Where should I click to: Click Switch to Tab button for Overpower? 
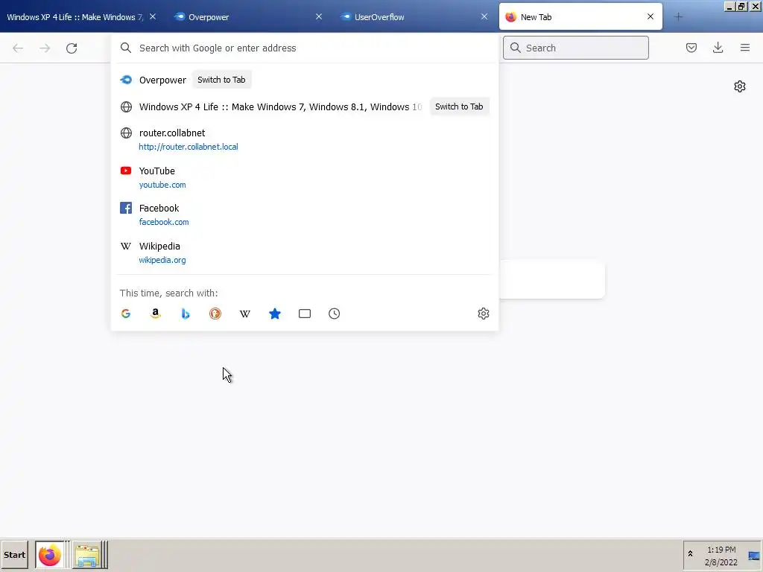coord(221,80)
